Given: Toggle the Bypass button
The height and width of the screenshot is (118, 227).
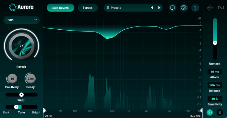Looking at the screenshot, I should [88, 8].
